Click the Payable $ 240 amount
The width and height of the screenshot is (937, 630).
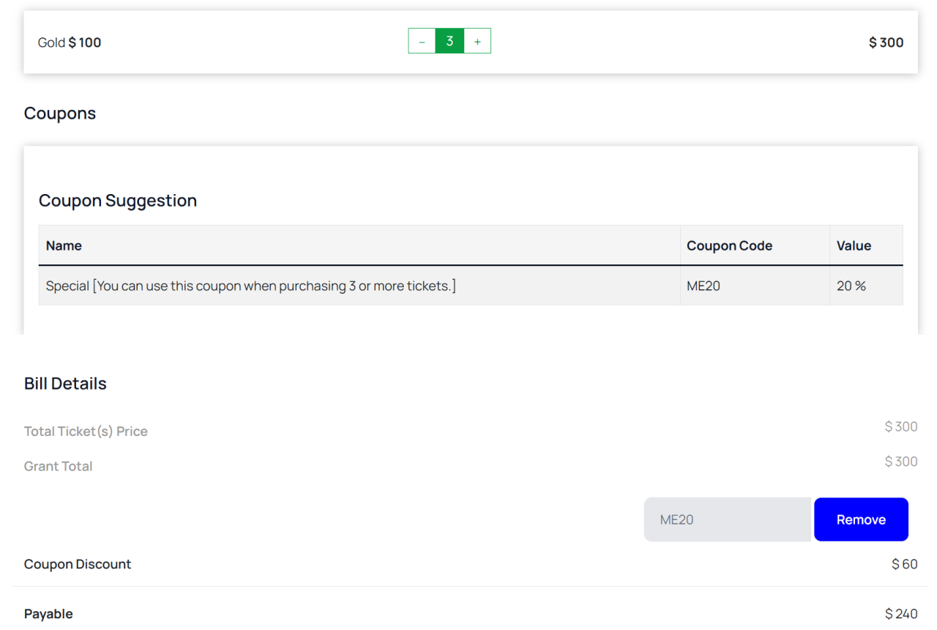[900, 614]
